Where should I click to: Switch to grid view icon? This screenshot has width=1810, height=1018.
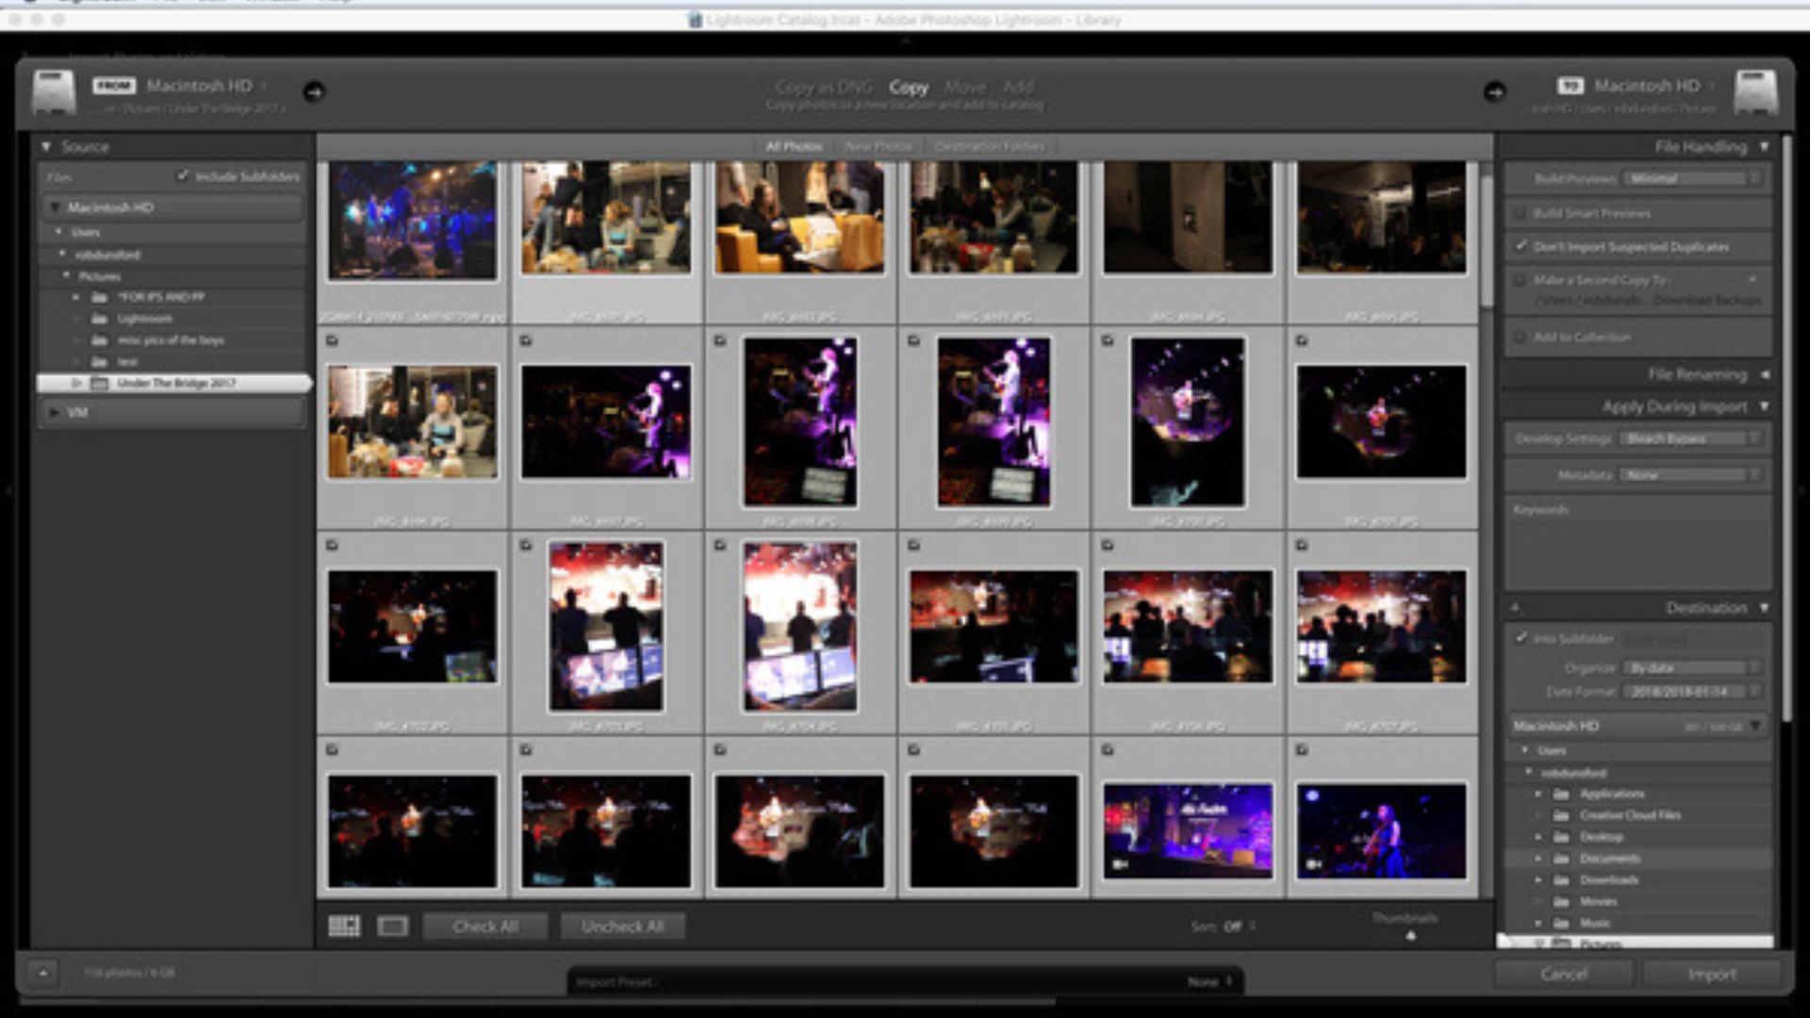tap(344, 927)
